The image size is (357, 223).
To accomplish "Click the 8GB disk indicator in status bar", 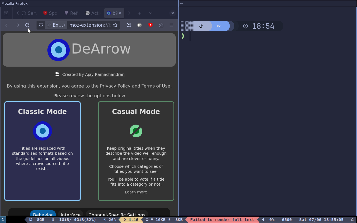I will pos(37,220).
